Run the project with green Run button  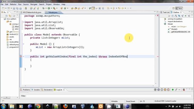(49, 8)
